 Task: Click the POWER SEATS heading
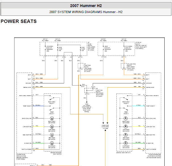(18, 22)
